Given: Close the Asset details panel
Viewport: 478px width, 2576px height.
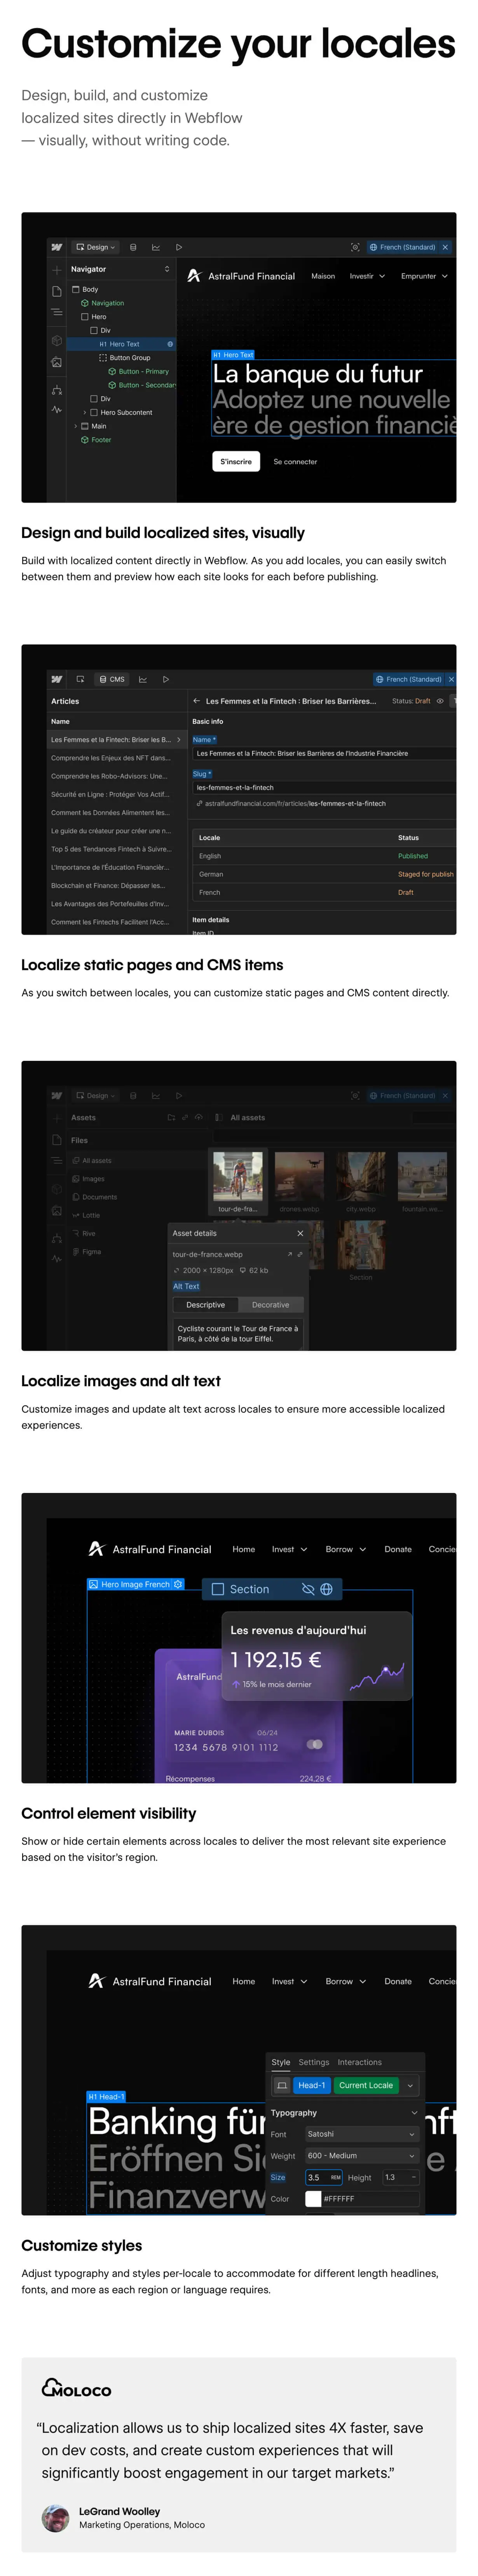Looking at the screenshot, I should click(300, 1233).
